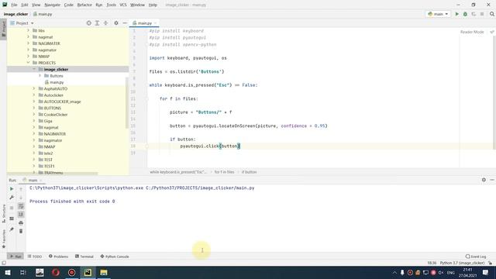496x279 pixels.
Task: Click the Windows Start button
Action: pos(7,272)
